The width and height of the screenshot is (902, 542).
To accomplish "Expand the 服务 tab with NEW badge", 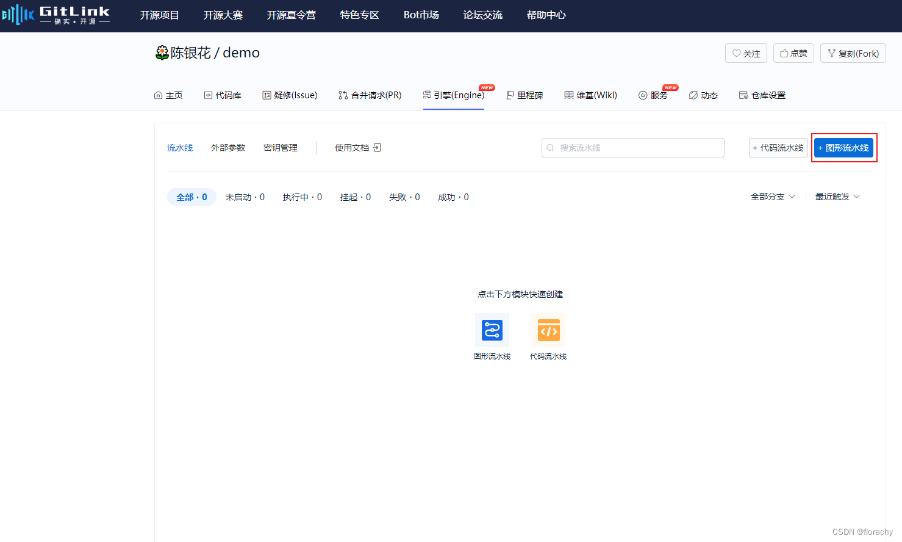I will click(657, 95).
